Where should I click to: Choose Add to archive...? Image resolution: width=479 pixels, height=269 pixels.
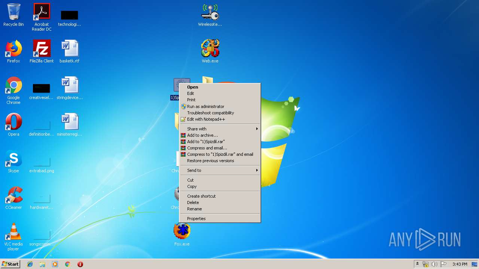point(220,135)
